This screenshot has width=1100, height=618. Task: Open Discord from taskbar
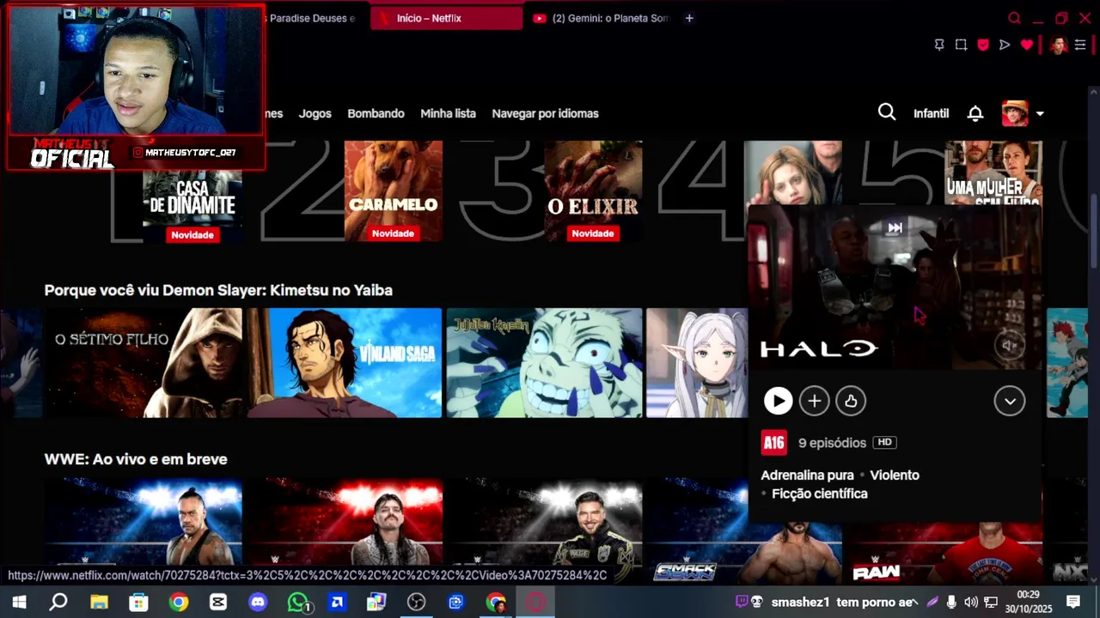[x=258, y=603]
